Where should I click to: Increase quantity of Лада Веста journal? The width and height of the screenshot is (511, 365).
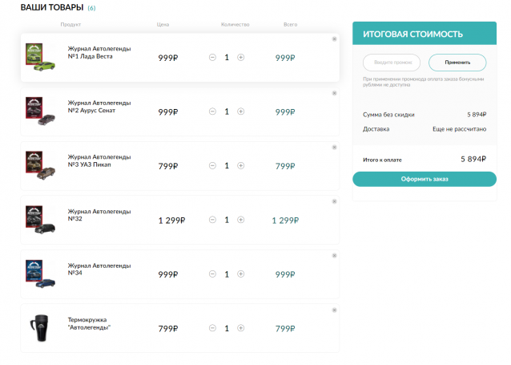[241, 58]
